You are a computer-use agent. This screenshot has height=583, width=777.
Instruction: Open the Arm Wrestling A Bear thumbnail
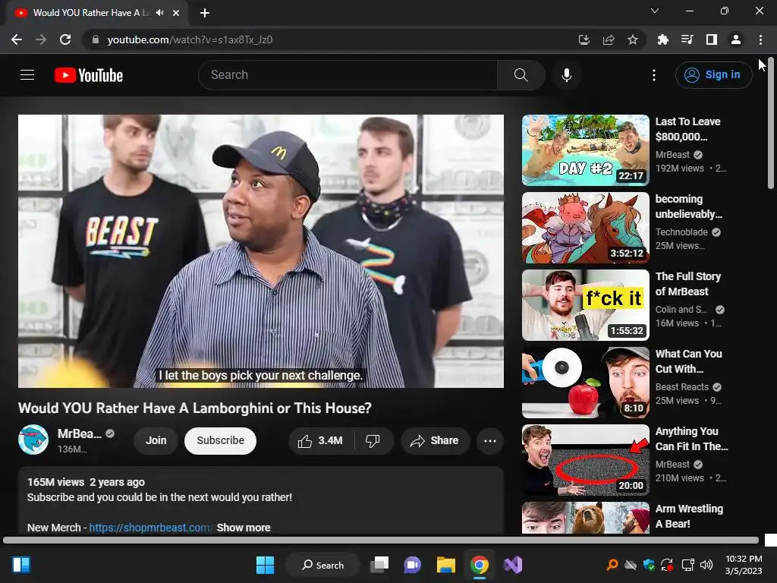pyautogui.click(x=585, y=518)
